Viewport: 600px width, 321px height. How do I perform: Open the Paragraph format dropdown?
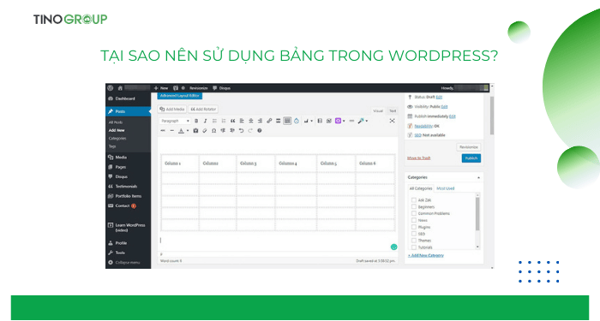pyautogui.click(x=175, y=122)
